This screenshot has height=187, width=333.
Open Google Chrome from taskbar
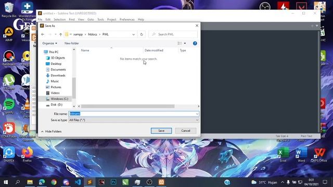(x=54, y=182)
